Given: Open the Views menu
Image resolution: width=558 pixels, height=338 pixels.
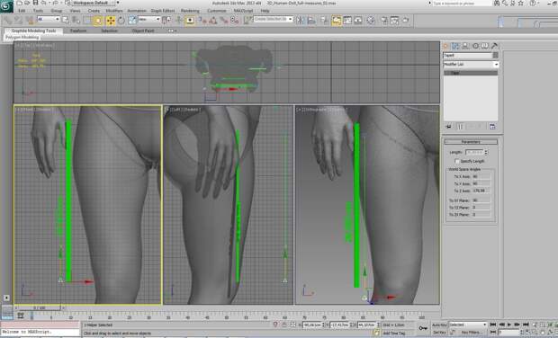Looking at the screenshot, I should pos(75,11).
